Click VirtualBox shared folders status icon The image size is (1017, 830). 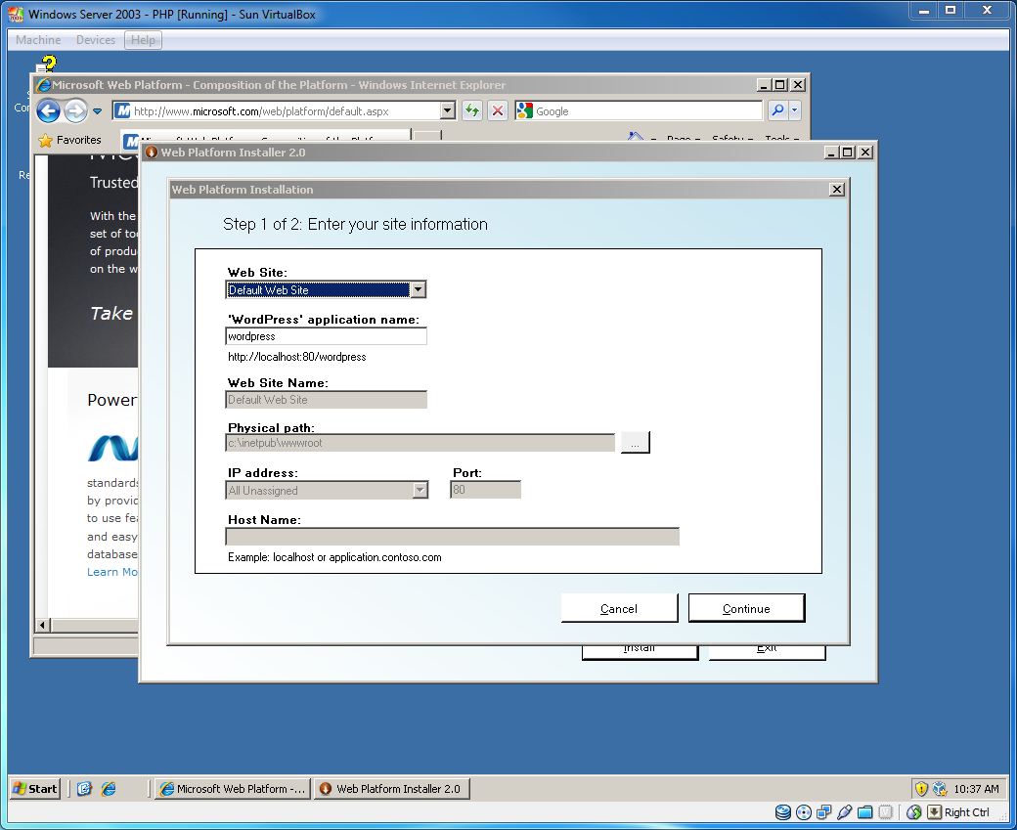864,811
